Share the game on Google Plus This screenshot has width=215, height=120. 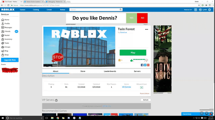(148, 65)
